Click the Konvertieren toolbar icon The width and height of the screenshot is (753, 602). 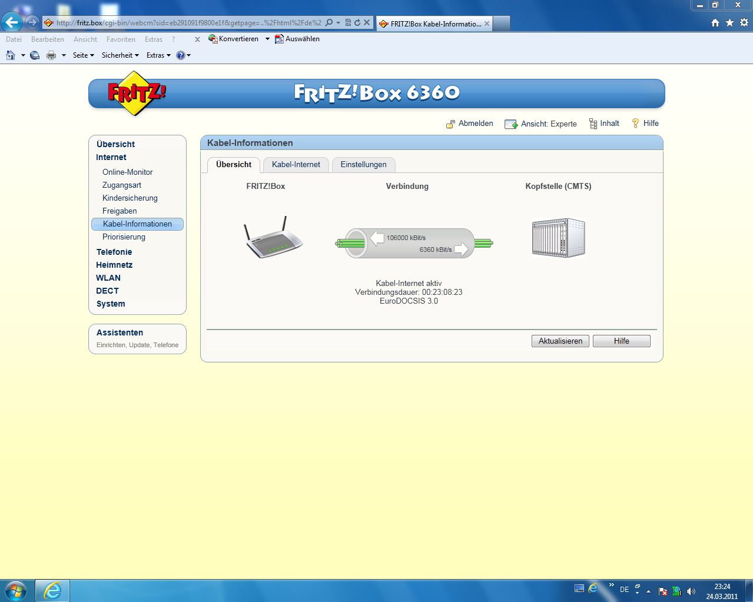pyautogui.click(x=213, y=39)
